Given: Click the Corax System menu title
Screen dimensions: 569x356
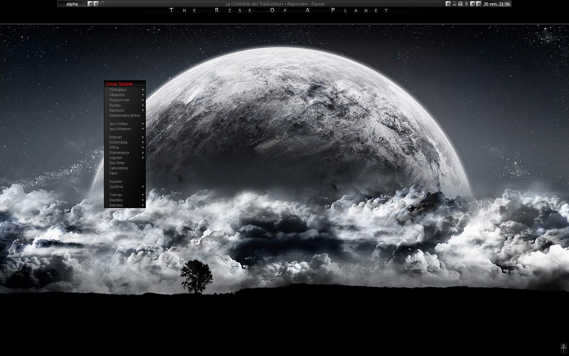Looking at the screenshot, I should [125, 84].
